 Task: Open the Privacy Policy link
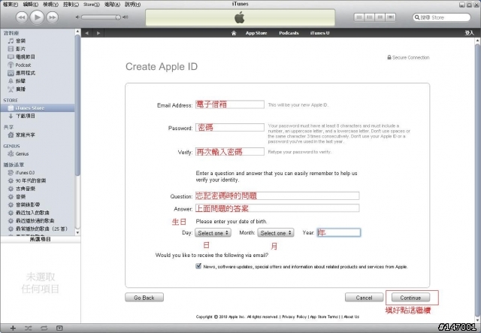[294, 316]
